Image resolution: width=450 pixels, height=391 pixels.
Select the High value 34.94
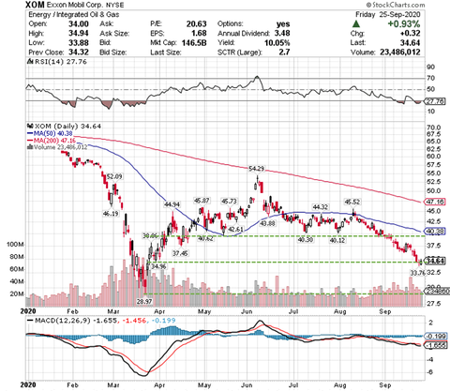pos(79,34)
